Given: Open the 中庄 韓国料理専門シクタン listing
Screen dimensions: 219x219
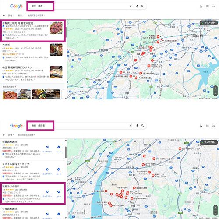Looking at the screenshot, I should tap(33, 74).
